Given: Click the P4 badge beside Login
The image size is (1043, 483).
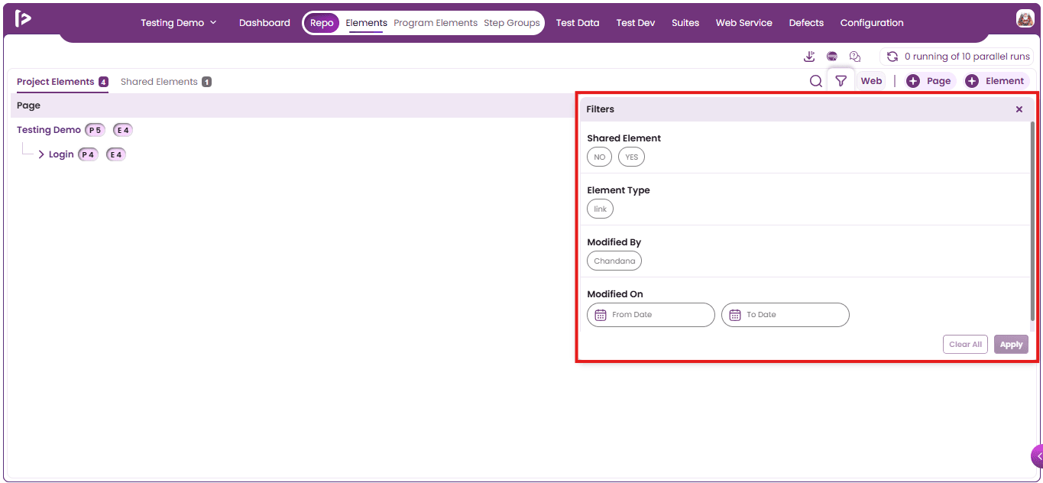Looking at the screenshot, I should pyautogui.click(x=89, y=154).
